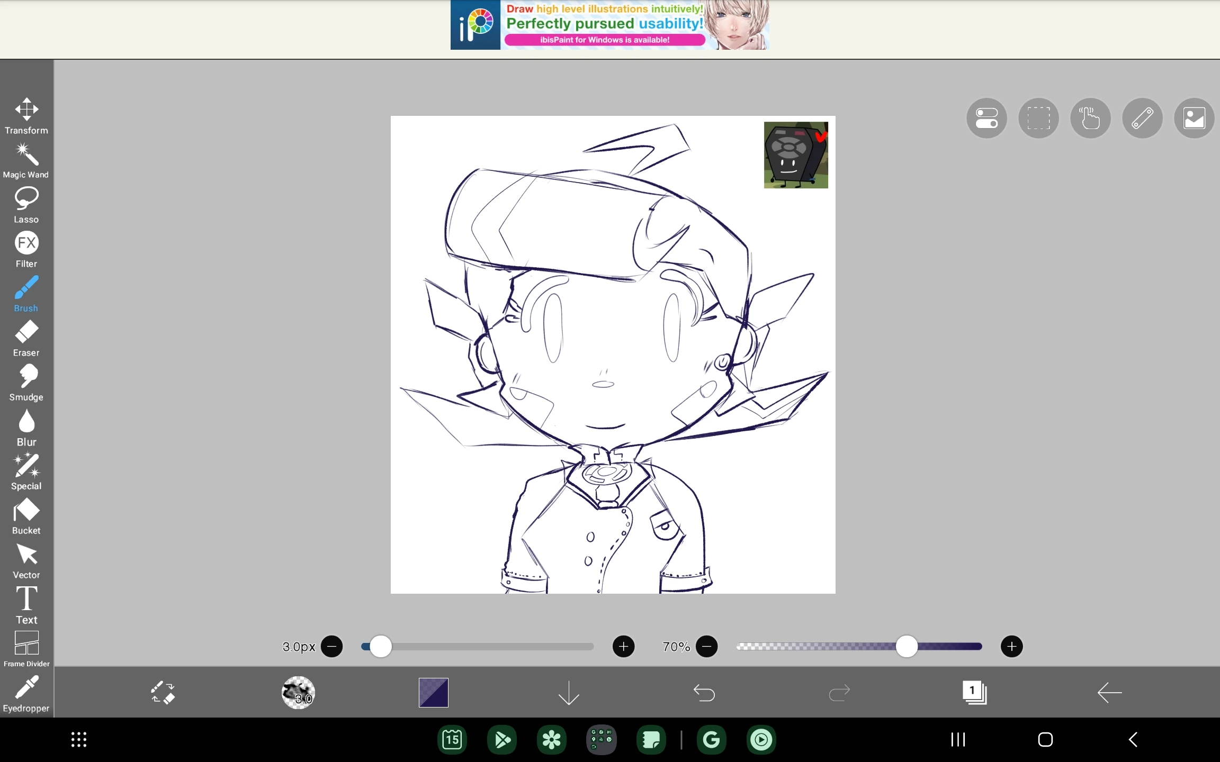Open the dark purple color swatch
The height and width of the screenshot is (762, 1220).
coord(433,693)
